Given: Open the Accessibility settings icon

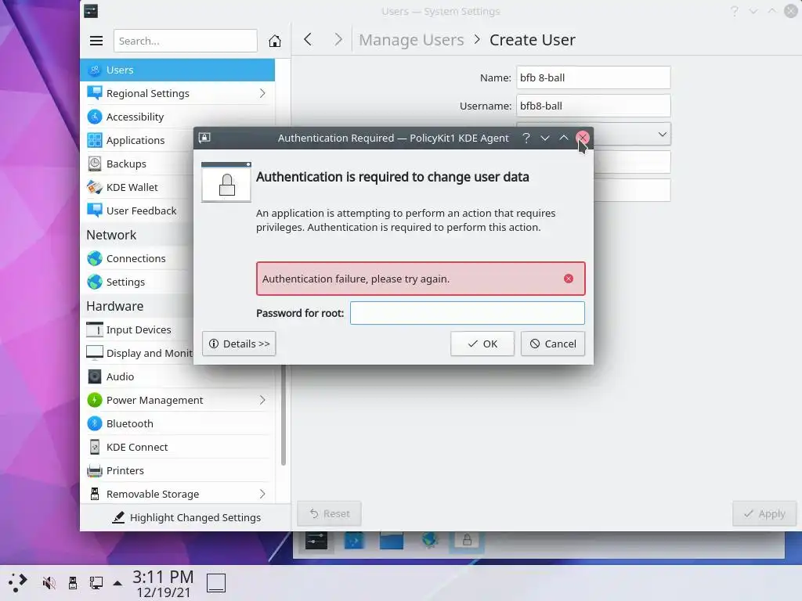Looking at the screenshot, I should [x=95, y=117].
